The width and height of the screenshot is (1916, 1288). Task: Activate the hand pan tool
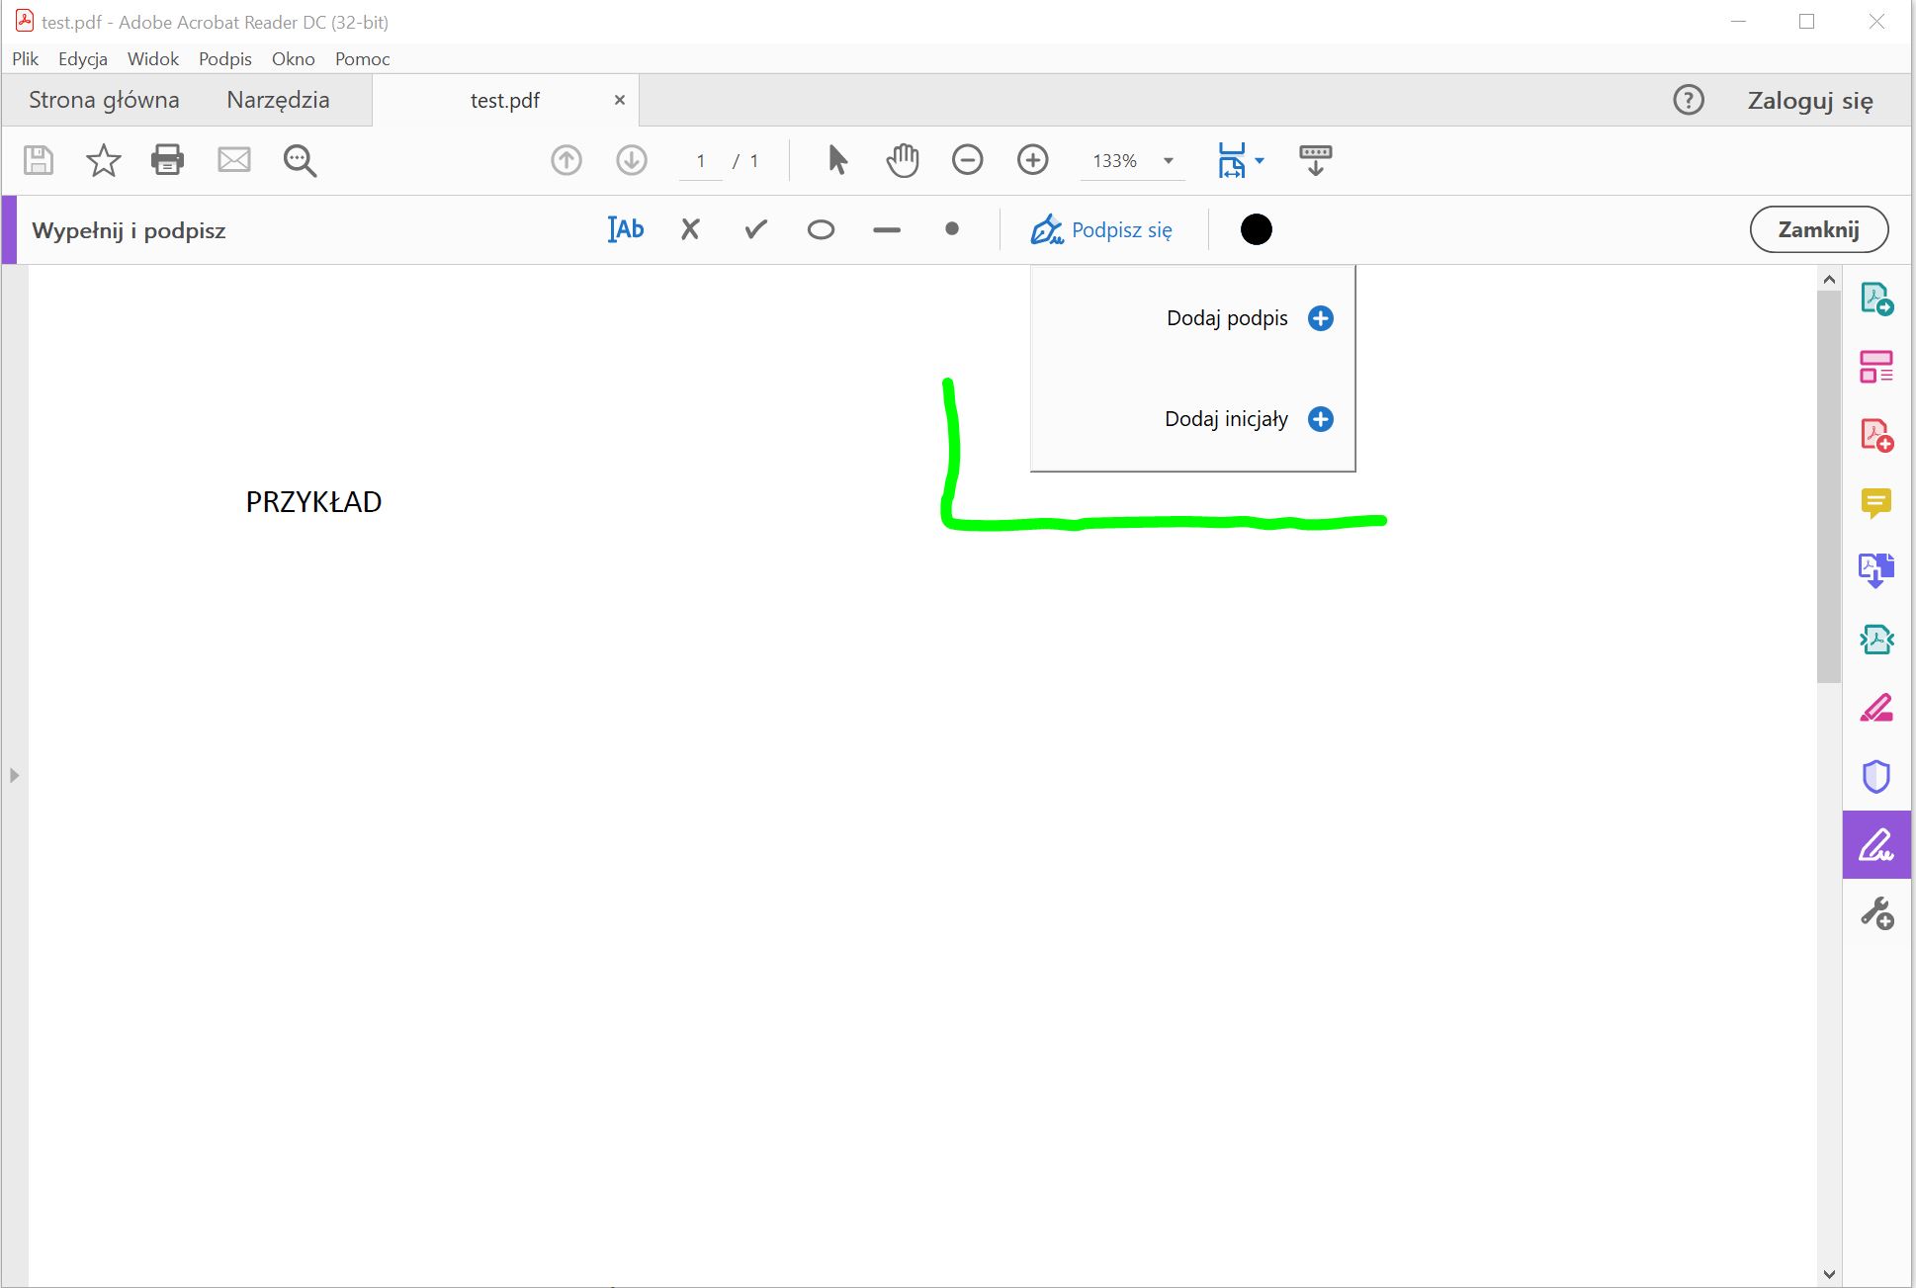[x=903, y=160]
